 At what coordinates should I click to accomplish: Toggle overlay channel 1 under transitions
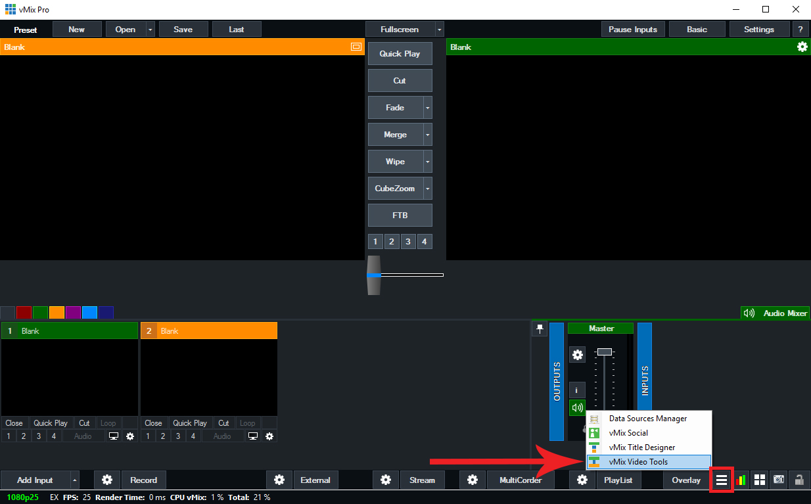(x=375, y=242)
